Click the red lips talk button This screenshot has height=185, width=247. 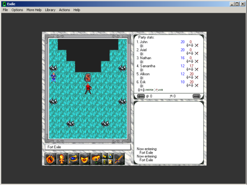coord(85,158)
